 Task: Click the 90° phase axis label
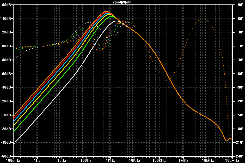coord(241,5)
